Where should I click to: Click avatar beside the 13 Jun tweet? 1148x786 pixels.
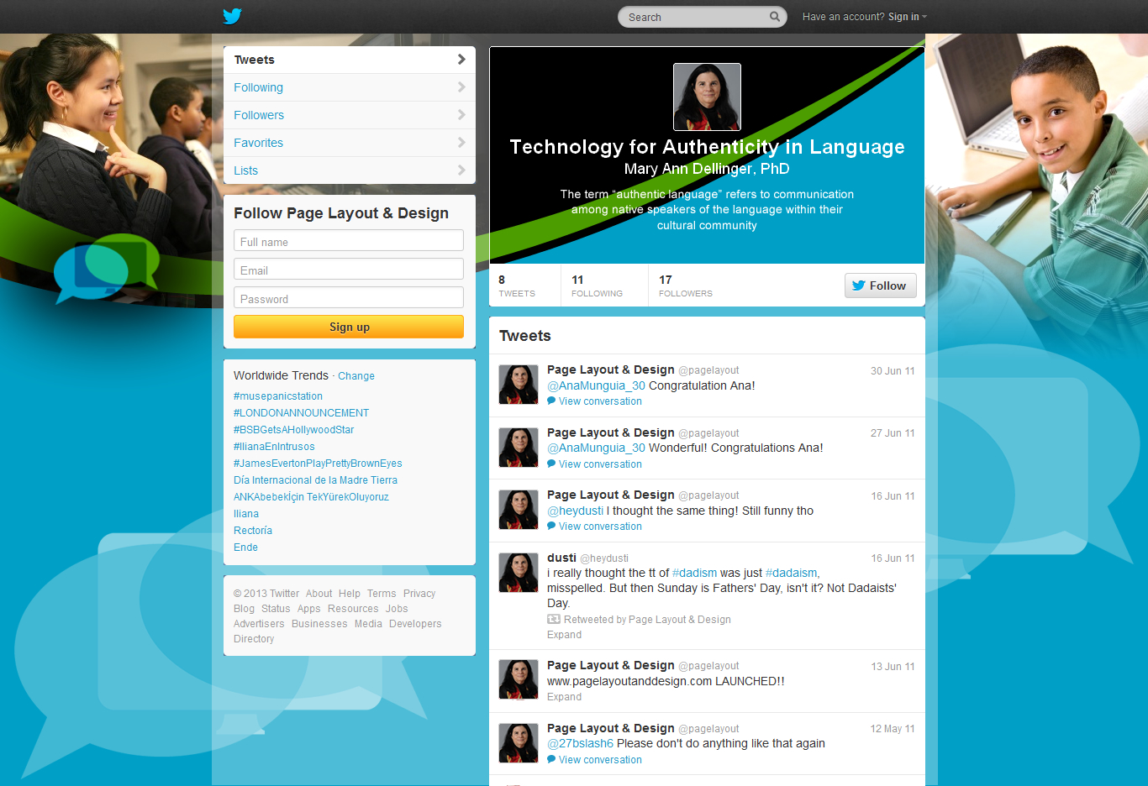click(x=519, y=679)
